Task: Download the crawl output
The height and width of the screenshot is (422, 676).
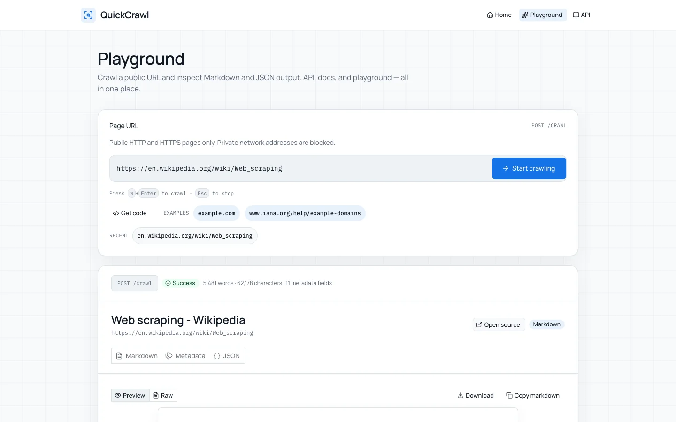Action: tap(476, 395)
